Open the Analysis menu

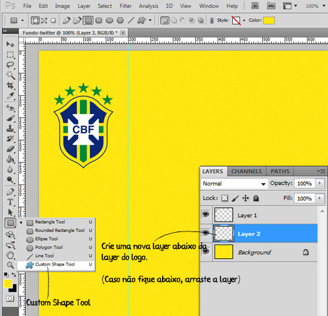[148, 6]
